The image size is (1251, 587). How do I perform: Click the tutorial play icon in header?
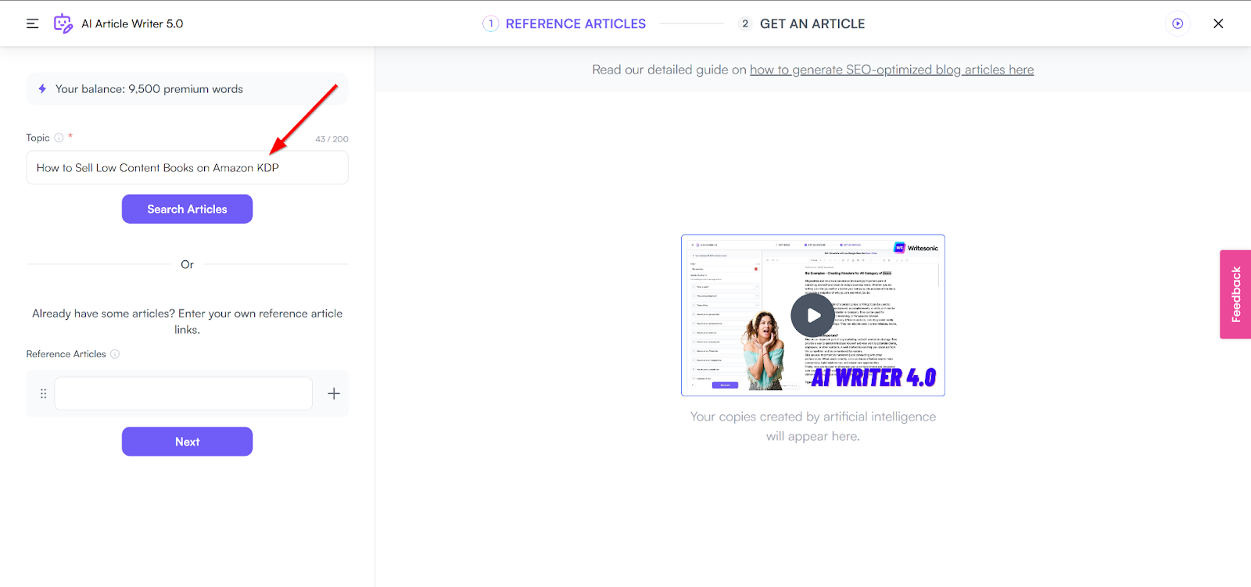(1178, 23)
